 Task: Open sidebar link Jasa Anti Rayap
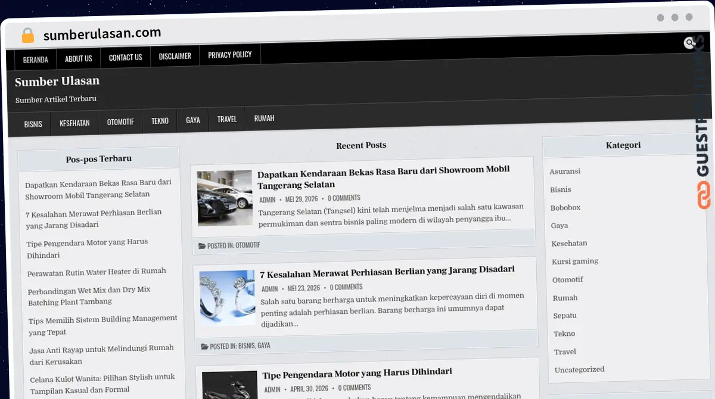(x=102, y=354)
